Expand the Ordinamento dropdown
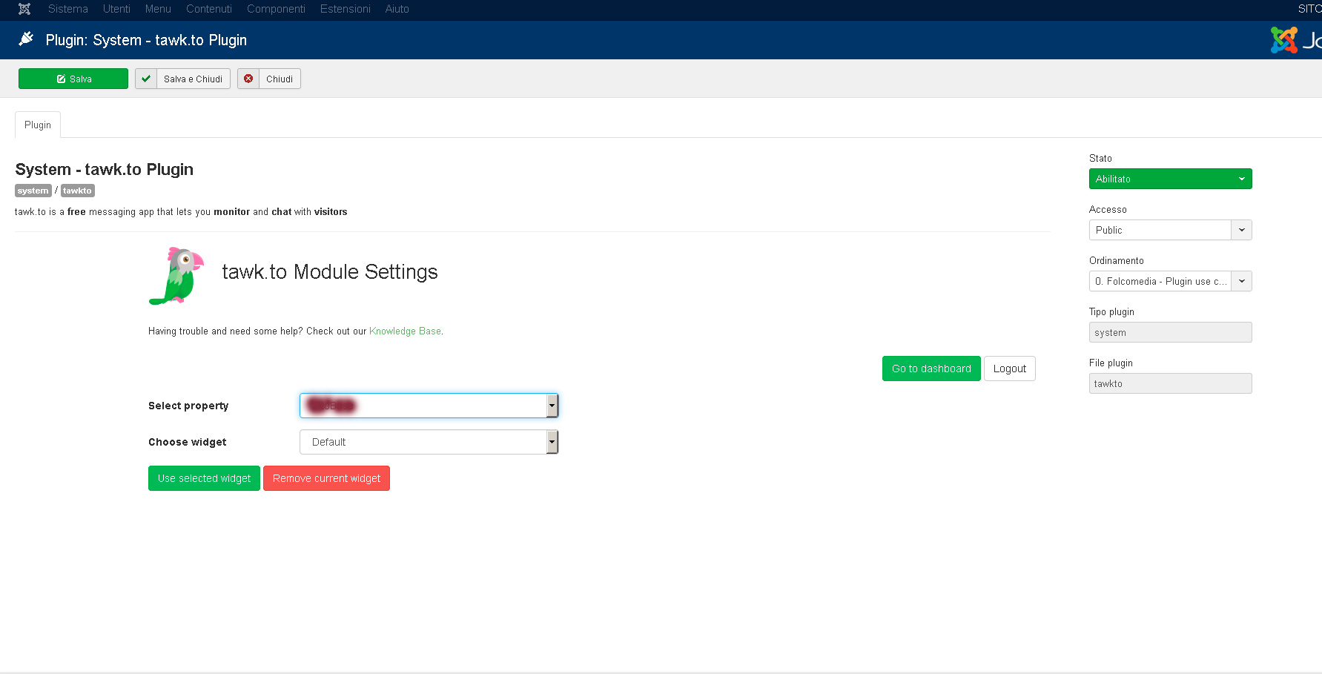This screenshot has width=1322, height=674. coord(1170,281)
